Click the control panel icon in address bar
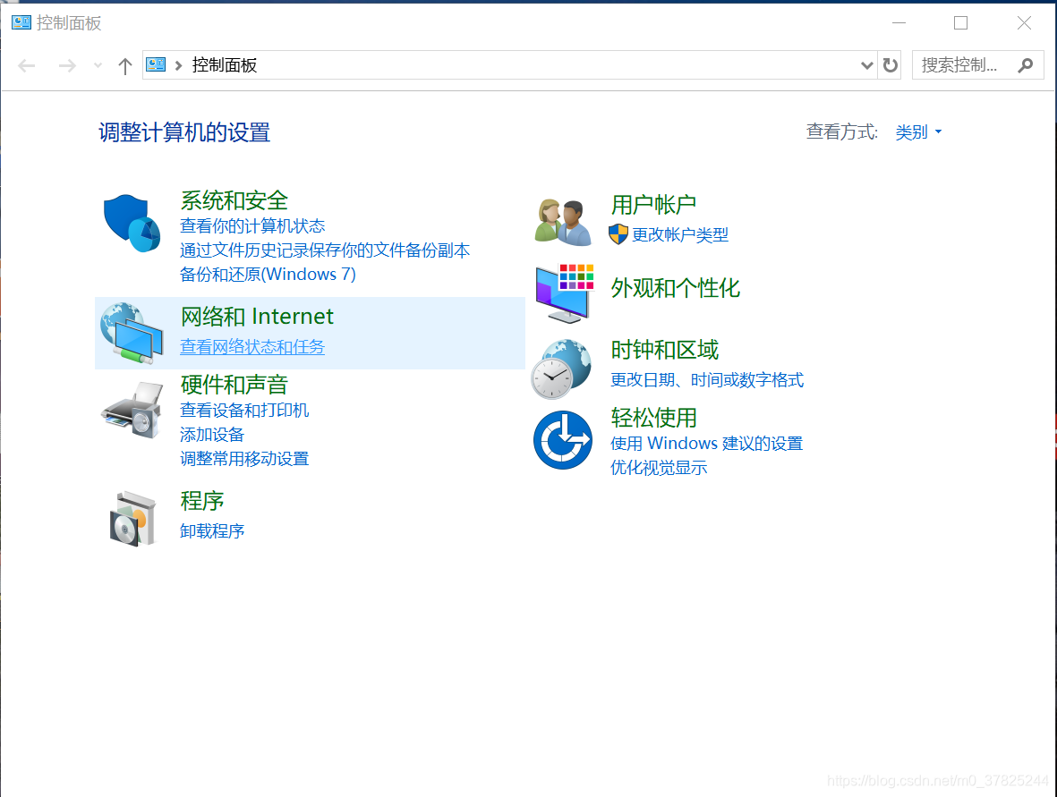The width and height of the screenshot is (1057, 797). [x=156, y=64]
